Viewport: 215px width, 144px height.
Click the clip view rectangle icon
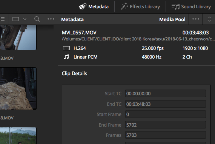point(15,19)
